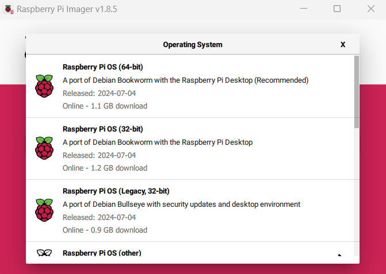Choose the Raspberry Pi OS (Legacy, 32-bit) title

tap(116, 191)
